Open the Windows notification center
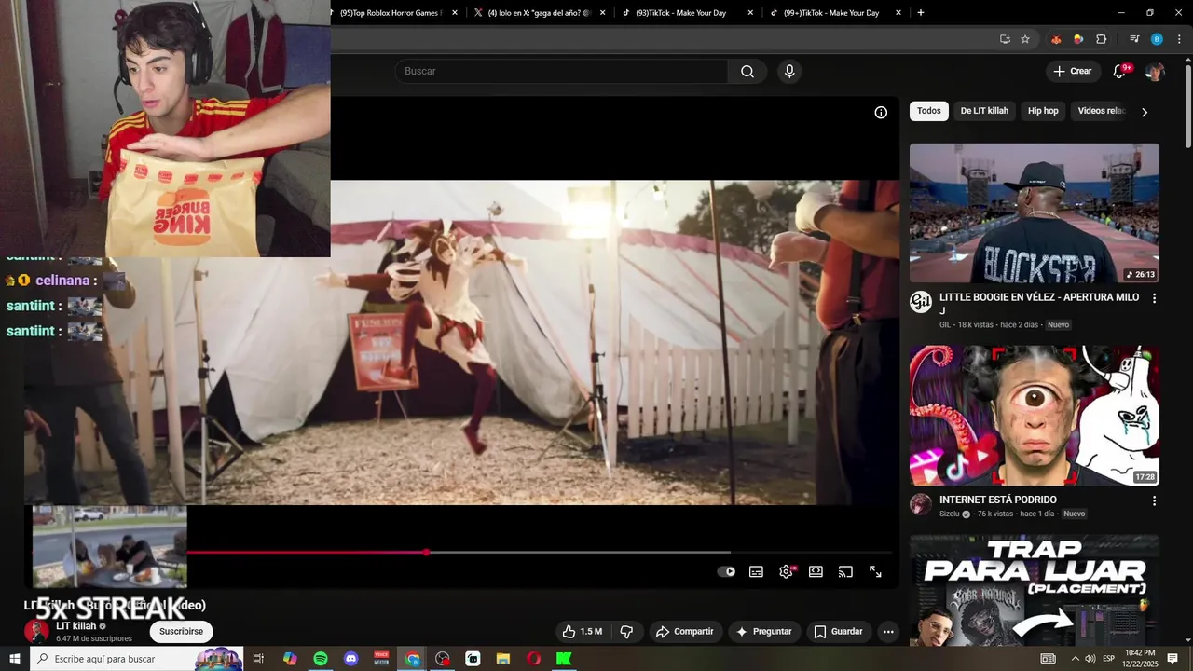Viewport: 1193px width, 671px height. [1172, 659]
